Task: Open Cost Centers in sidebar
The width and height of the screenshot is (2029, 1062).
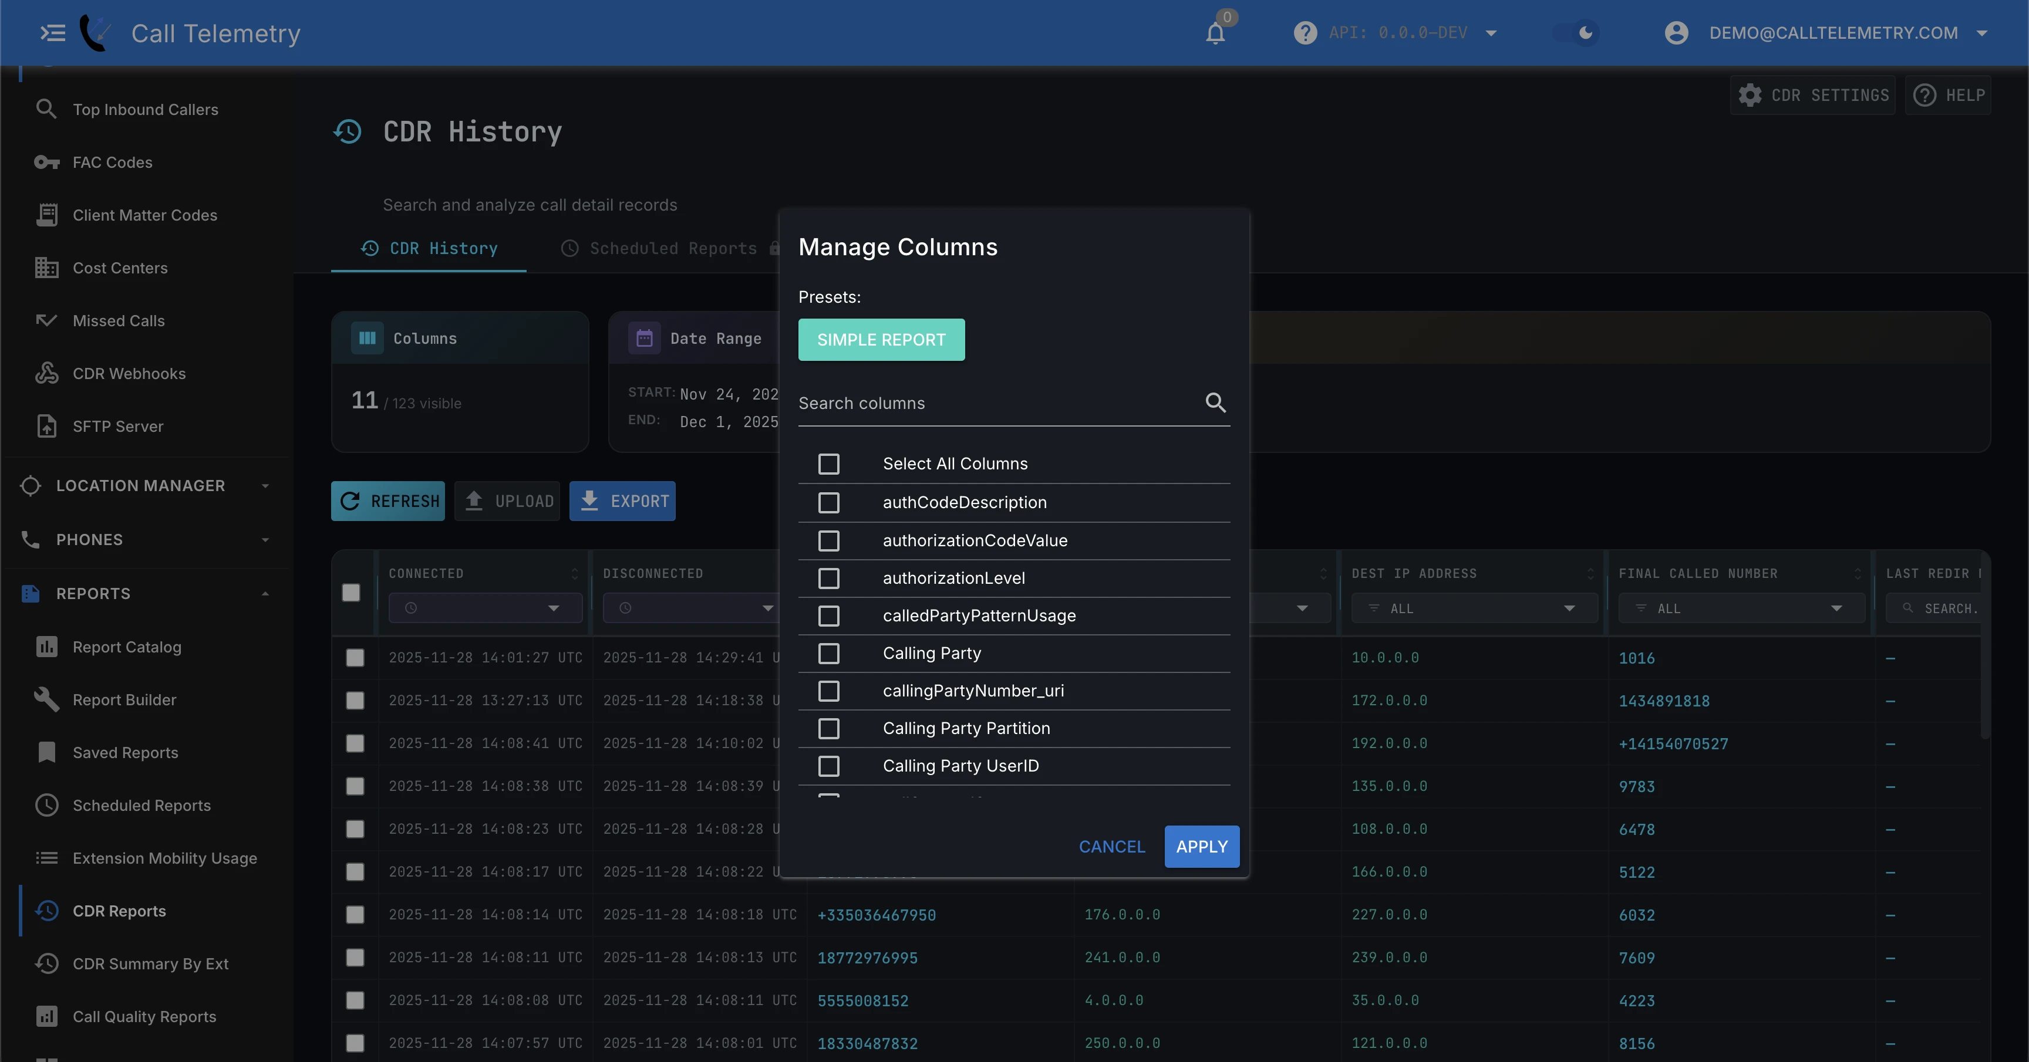Action: (x=120, y=268)
